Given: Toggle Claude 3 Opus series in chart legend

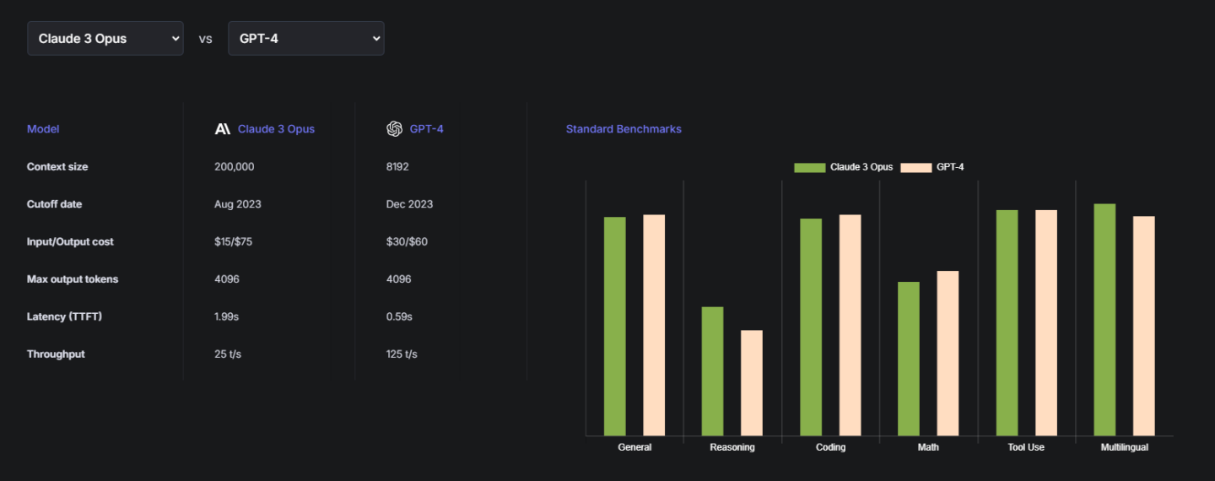Looking at the screenshot, I should pos(844,167).
